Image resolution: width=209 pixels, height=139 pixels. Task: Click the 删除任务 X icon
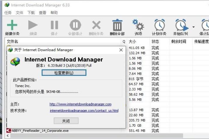click(x=96, y=25)
